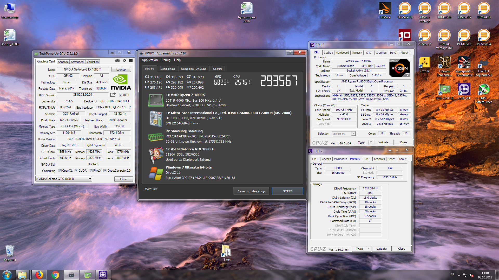The image size is (499, 280).
Task: Open the Application menu in Aquamark
Action: 150,60
